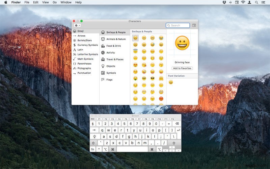
Task: Select the red angry face emoji
Action: click(x=161, y=99)
